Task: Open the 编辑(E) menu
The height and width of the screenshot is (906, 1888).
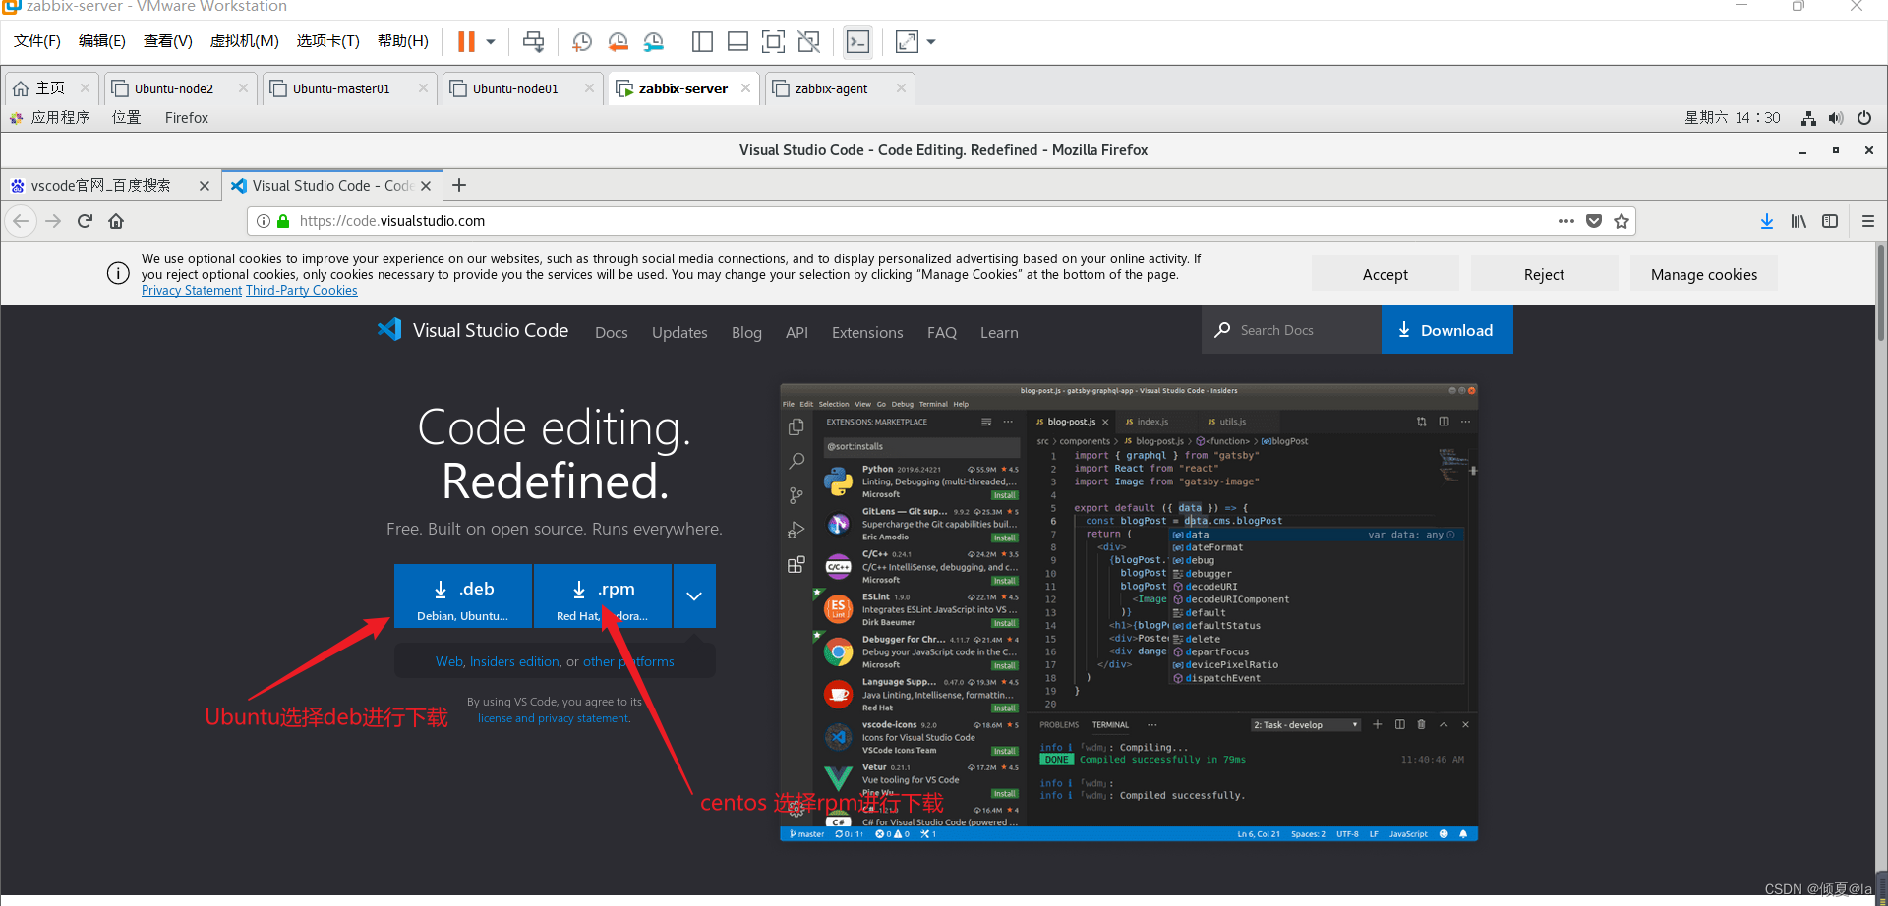Action: [x=102, y=41]
